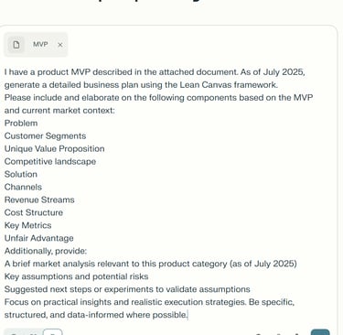343x335 pixels.
Task: Click the 'Channels' line in the prompt
Action: [x=23, y=187]
